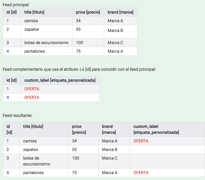The width and height of the screenshot is (205, 180).
Task: Click the 'Marca C' cell in Feed resultante
Action: 110,158
